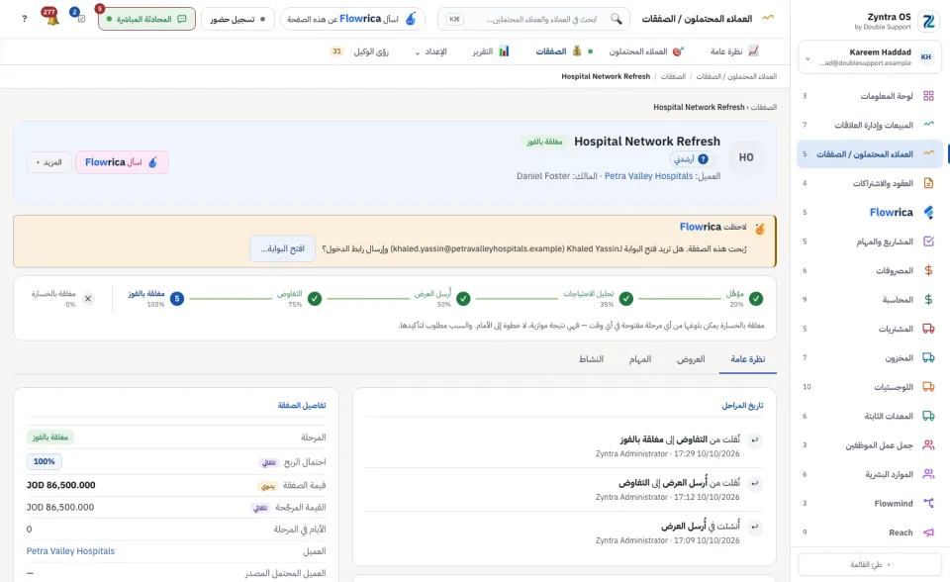Click the المصروفات dollar icon
The height and width of the screenshot is (582, 950).
pos(928,270)
